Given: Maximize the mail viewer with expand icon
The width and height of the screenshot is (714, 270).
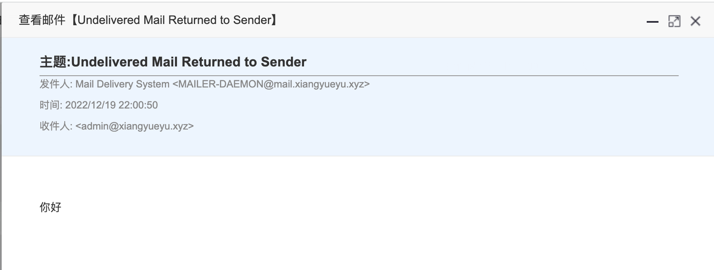Looking at the screenshot, I should coord(674,21).
